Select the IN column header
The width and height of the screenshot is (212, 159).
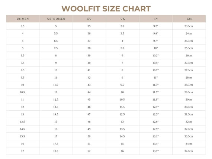[156, 19]
